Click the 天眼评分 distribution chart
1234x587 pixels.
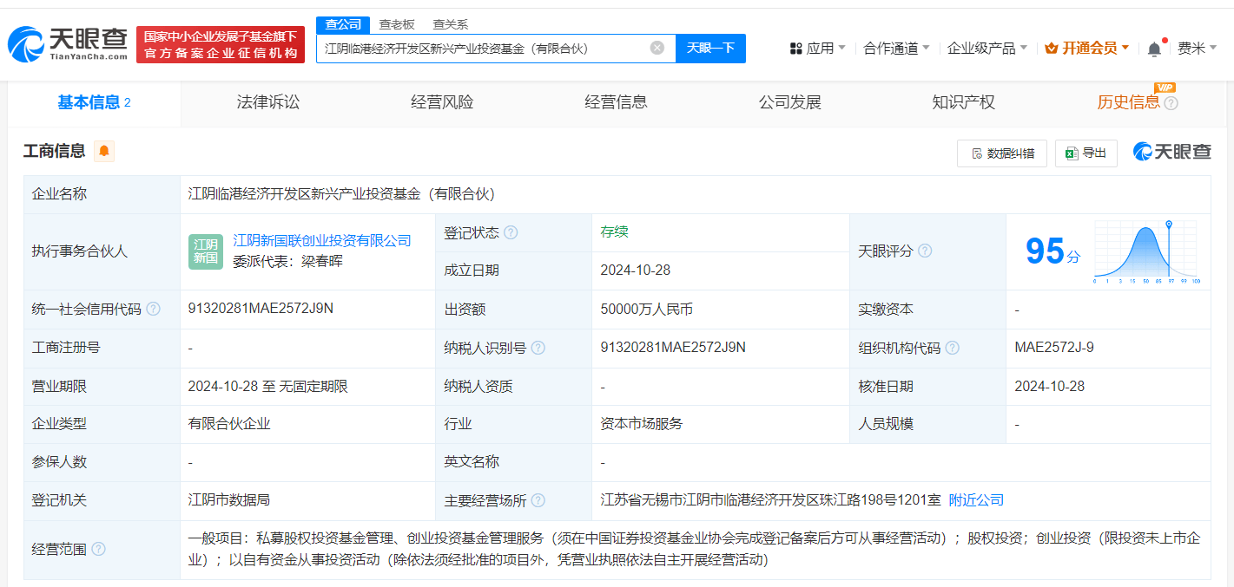point(1145,252)
